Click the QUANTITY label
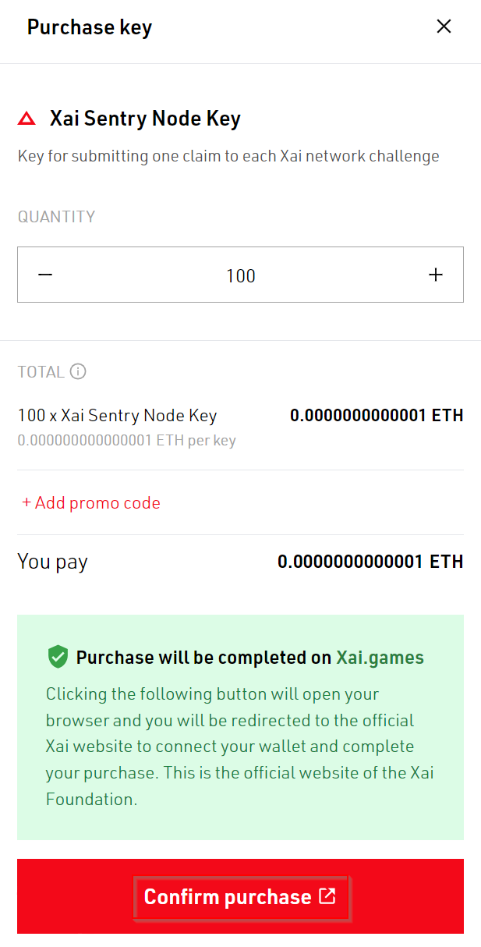 (56, 217)
